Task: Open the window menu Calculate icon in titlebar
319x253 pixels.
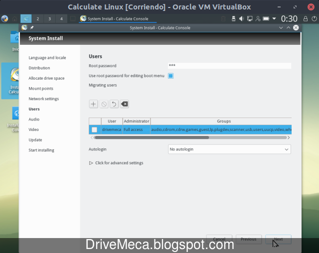Action: [24, 27]
